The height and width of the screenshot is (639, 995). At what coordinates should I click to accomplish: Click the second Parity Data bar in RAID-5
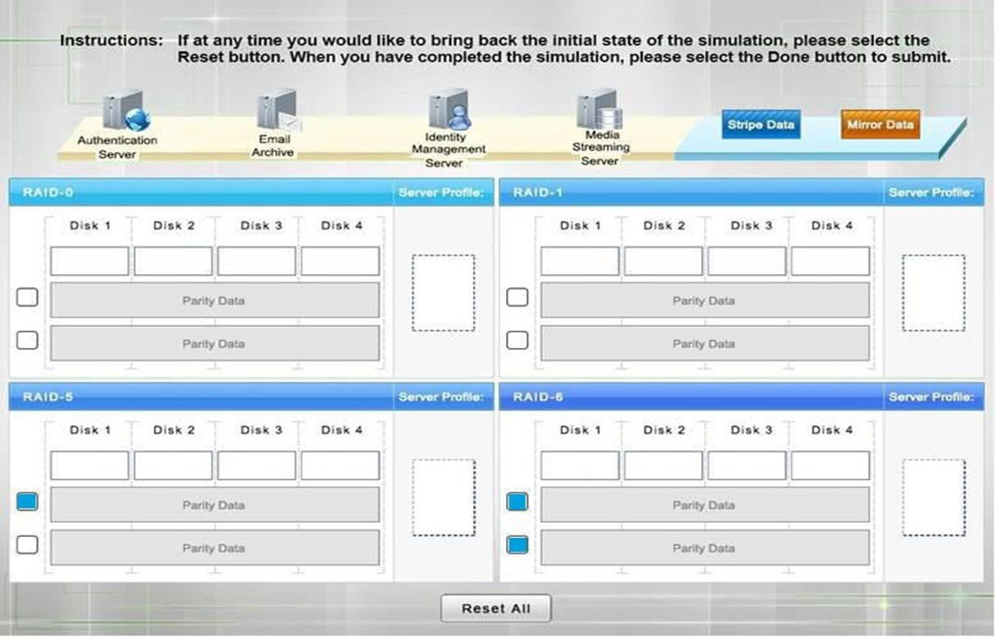click(x=216, y=548)
